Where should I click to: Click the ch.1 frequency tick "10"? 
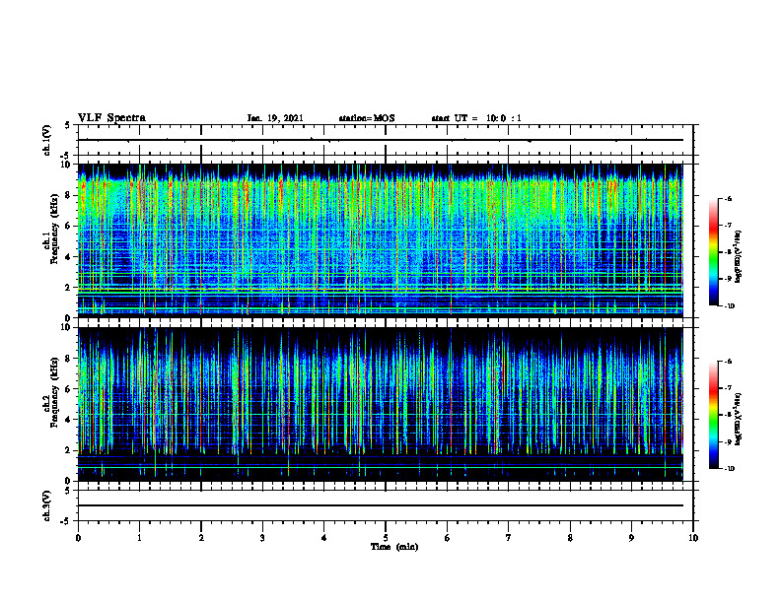coord(66,165)
